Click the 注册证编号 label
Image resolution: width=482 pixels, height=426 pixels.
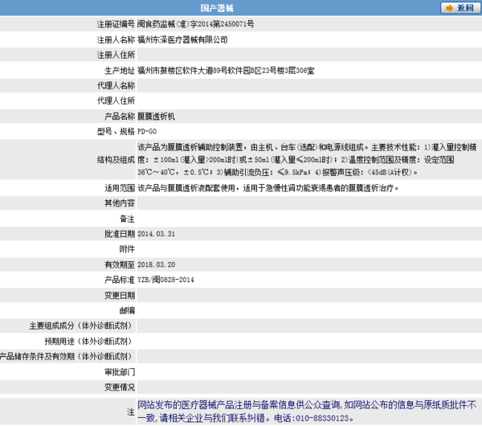point(116,24)
